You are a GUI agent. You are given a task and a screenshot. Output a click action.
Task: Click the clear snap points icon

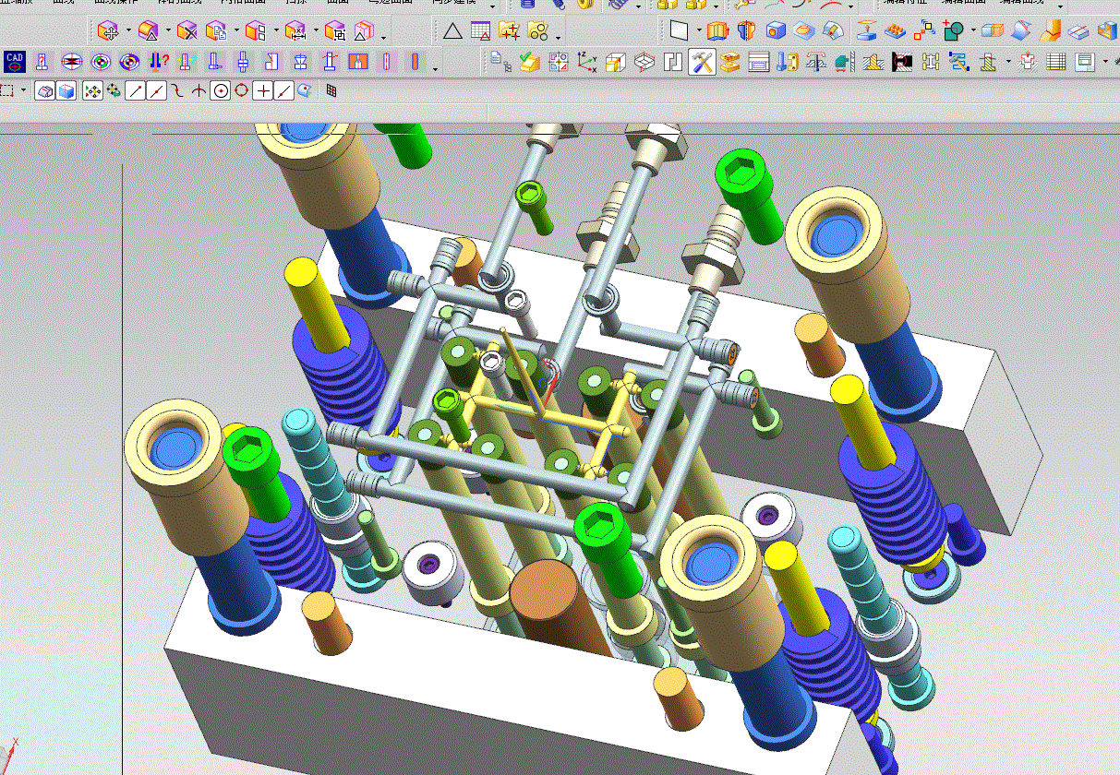pos(114,90)
